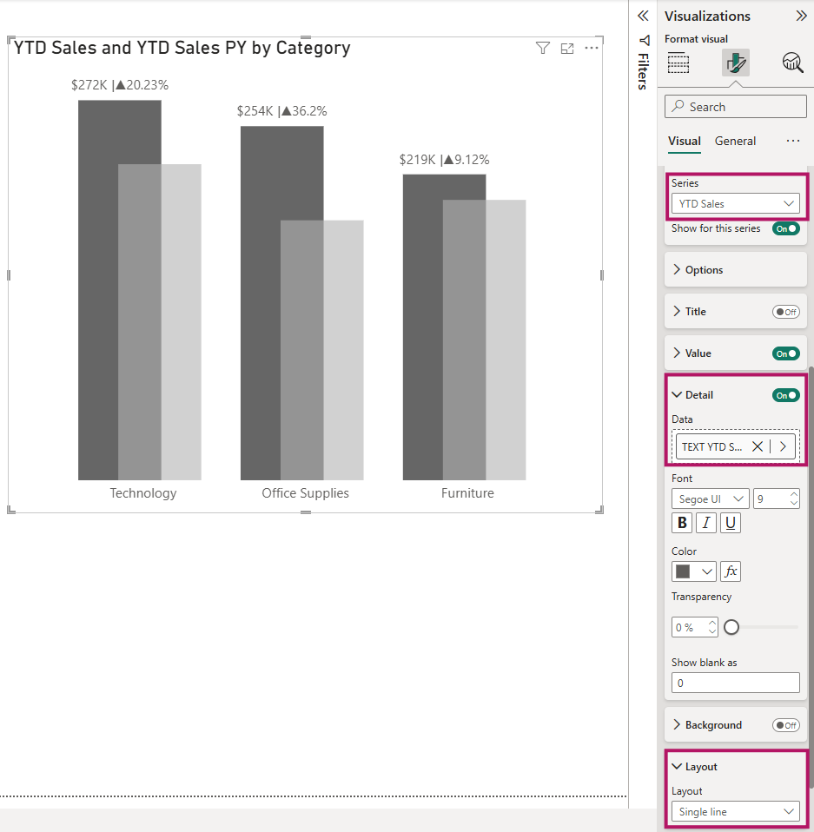814x832 pixels.
Task: Select the Furniture dark YTD Sales bar
Action: point(423,327)
